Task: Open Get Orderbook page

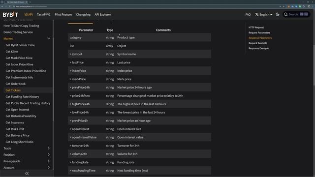Action: pyautogui.click(x=15, y=84)
